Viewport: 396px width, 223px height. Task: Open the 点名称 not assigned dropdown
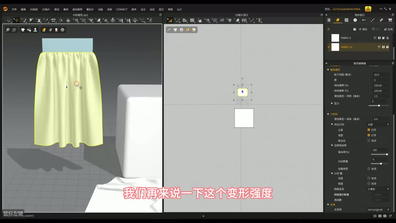(x=378, y=210)
